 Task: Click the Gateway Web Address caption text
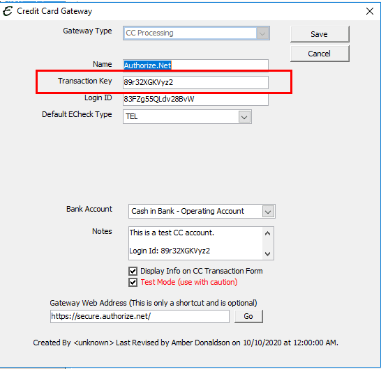tap(154, 303)
